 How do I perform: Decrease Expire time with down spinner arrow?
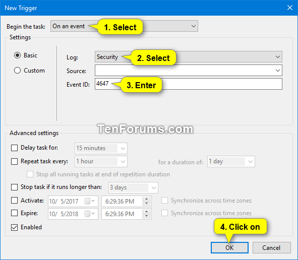146,216
